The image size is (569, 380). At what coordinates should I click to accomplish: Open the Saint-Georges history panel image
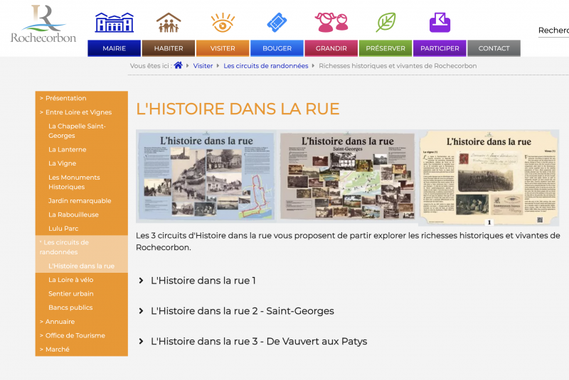[347, 177]
